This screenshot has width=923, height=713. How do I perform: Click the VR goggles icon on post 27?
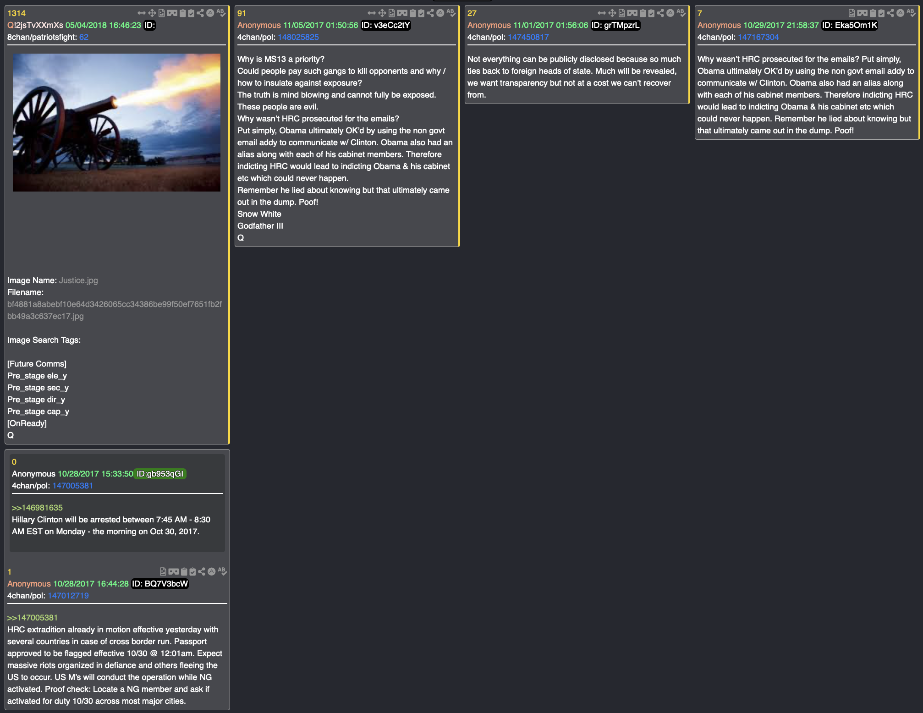(632, 13)
